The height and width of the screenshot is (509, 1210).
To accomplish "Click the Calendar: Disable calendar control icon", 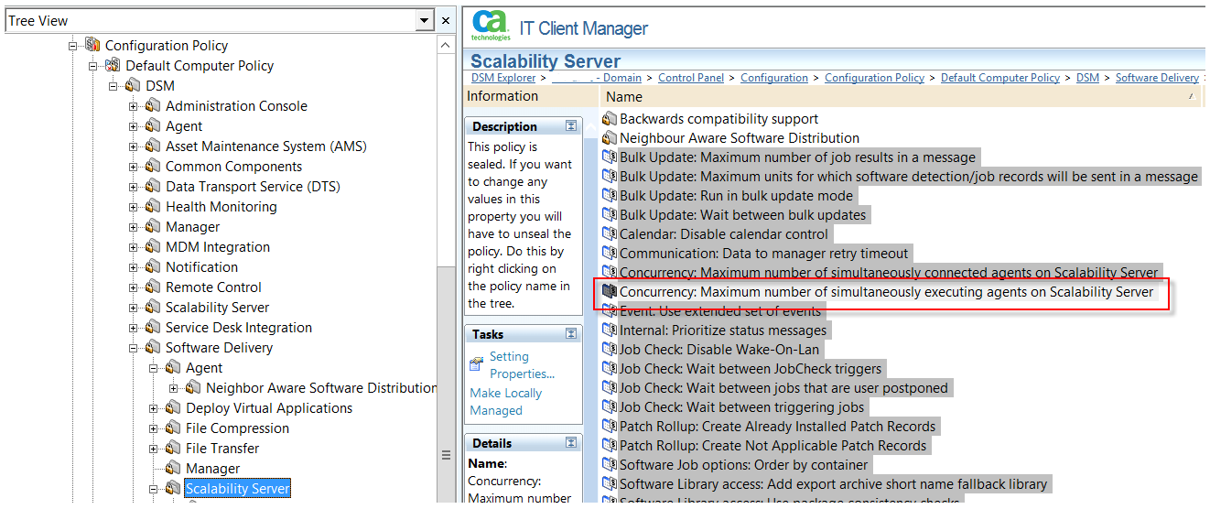I will 610,233.
